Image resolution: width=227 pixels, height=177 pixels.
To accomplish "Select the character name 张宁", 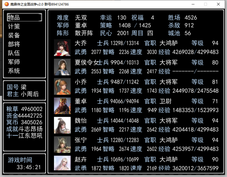I will pyautogui.click(x=81, y=140).
